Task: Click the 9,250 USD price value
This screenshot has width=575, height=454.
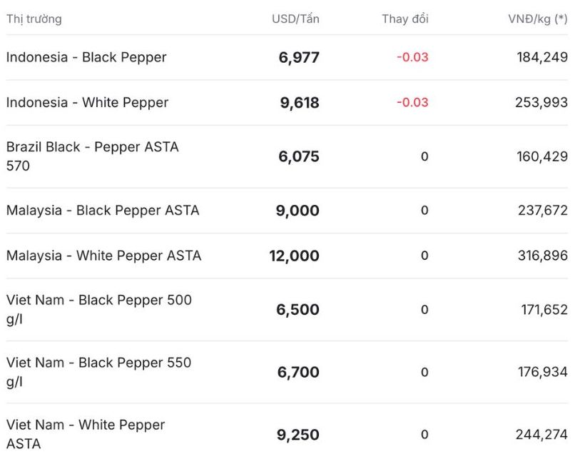Action: [x=298, y=434]
